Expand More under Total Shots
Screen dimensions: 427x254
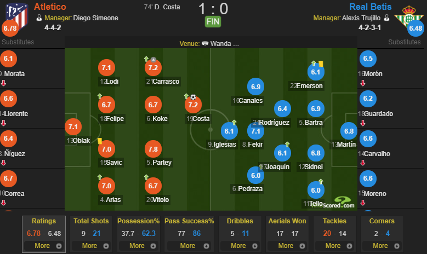click(x=91, y=246)
